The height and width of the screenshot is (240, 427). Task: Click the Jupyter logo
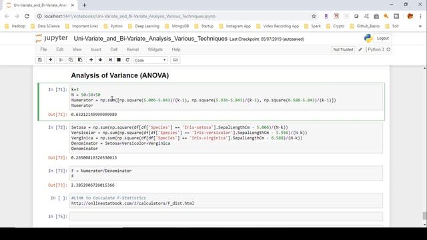pos(51,38)
